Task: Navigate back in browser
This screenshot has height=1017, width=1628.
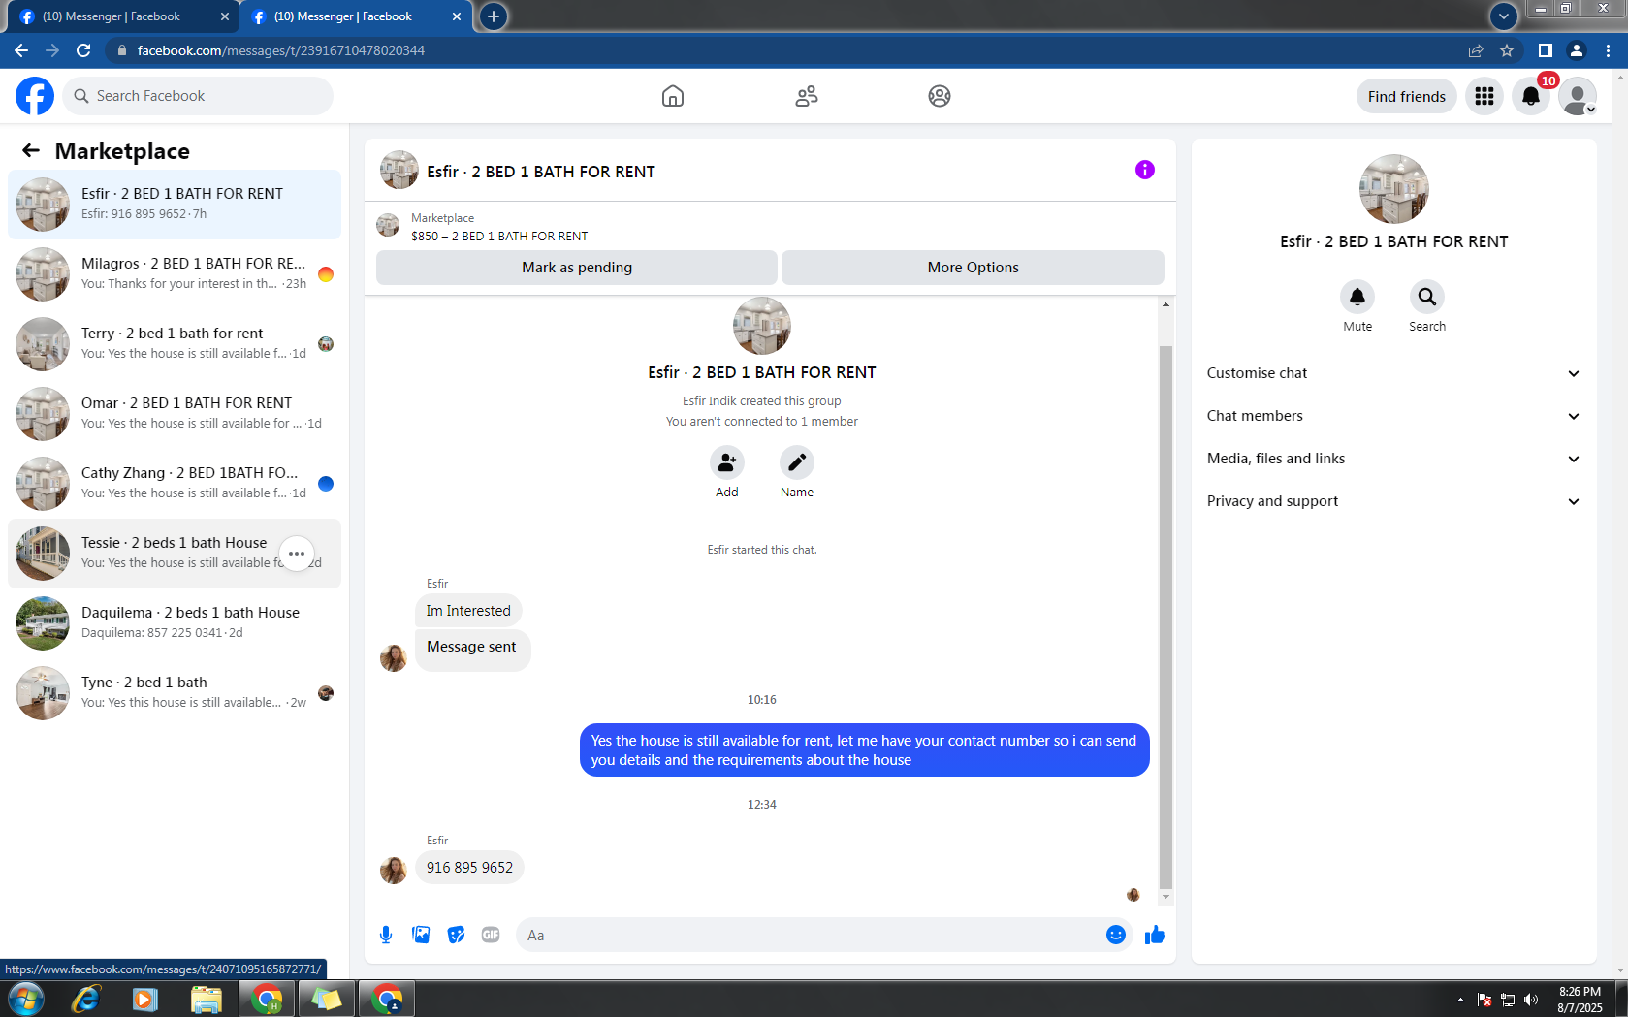Action: [21, 50]
